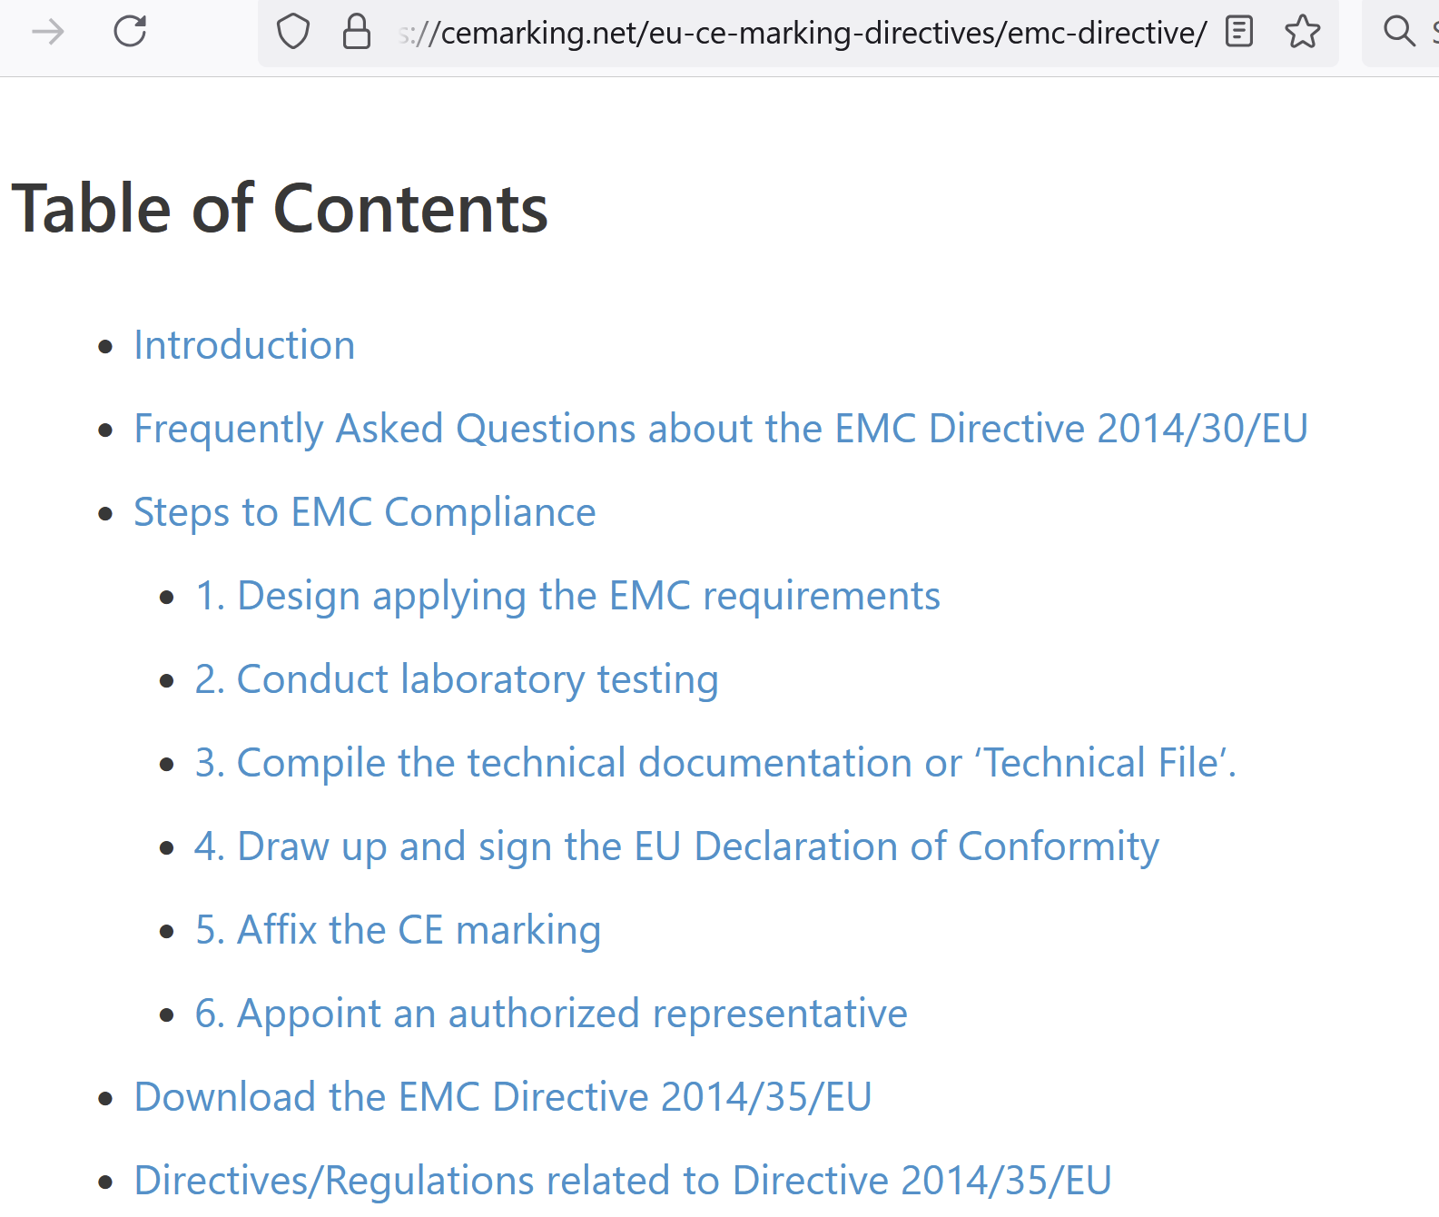Click the browser forward arrow
The height and width of the screenshot is (1217, 1439).
(x=48, y=33)
